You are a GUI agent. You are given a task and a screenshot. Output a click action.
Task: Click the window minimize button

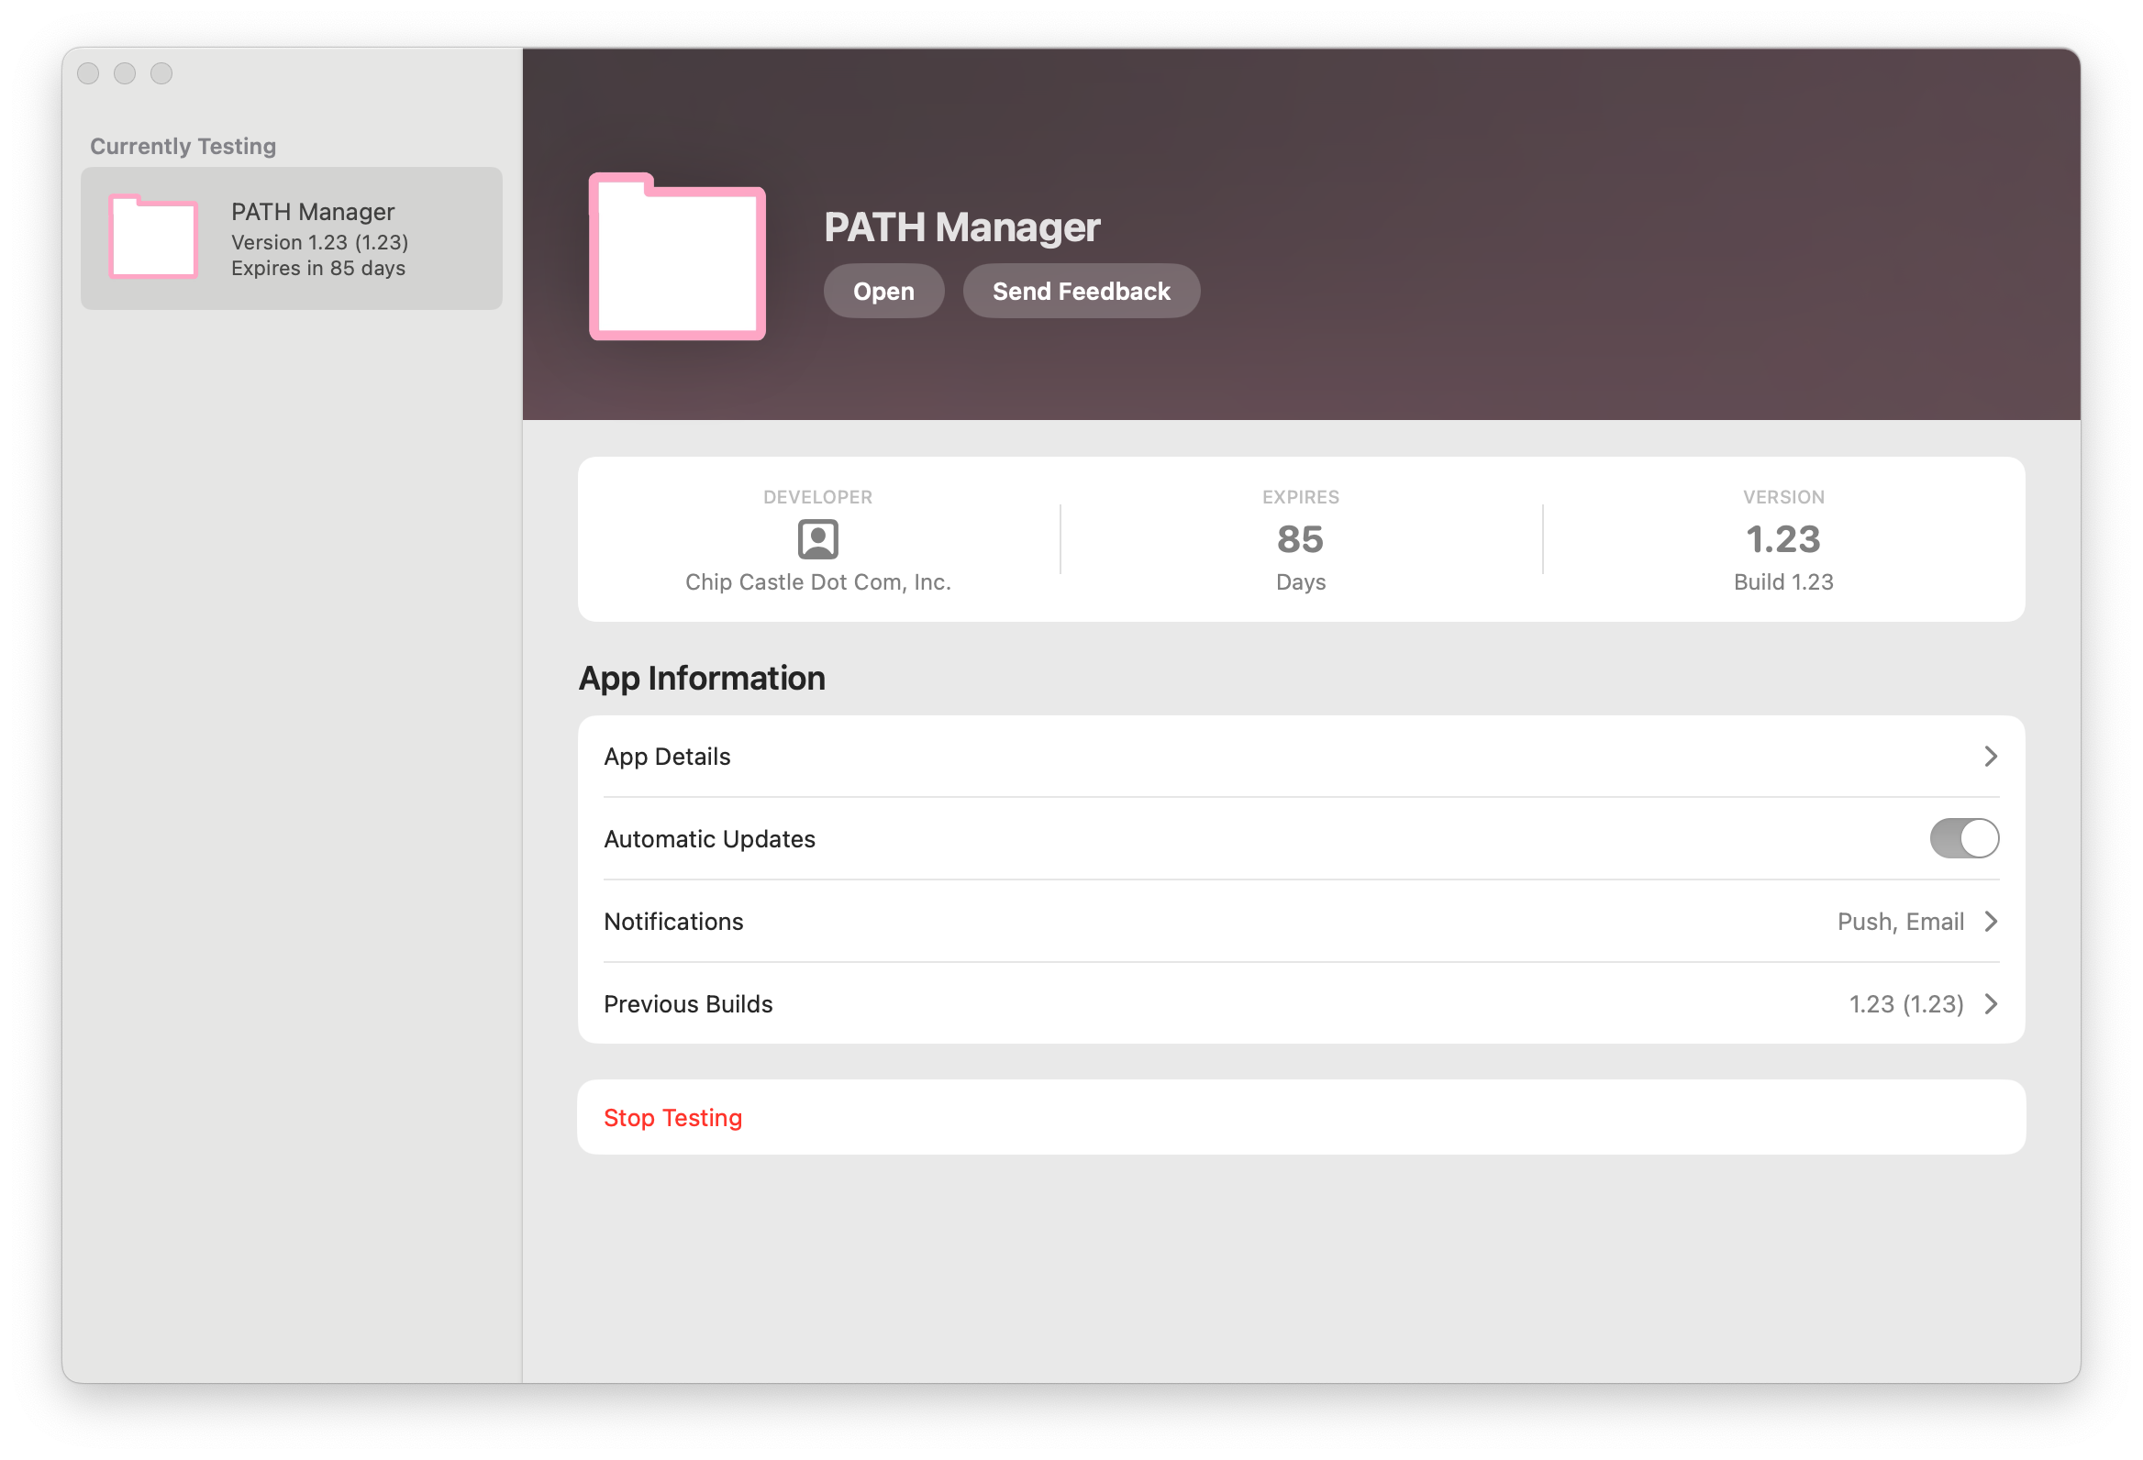pyautogui.click(x=125, y=73)
